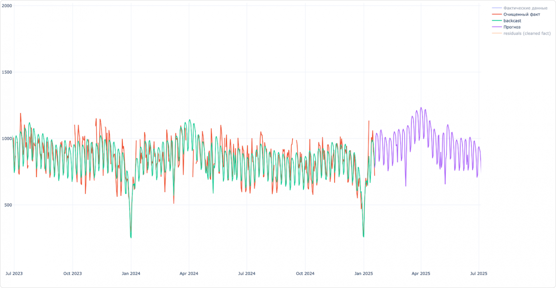Click purple line swatch beside Прогноз
The image size is (556, 288).
[496, 27]
